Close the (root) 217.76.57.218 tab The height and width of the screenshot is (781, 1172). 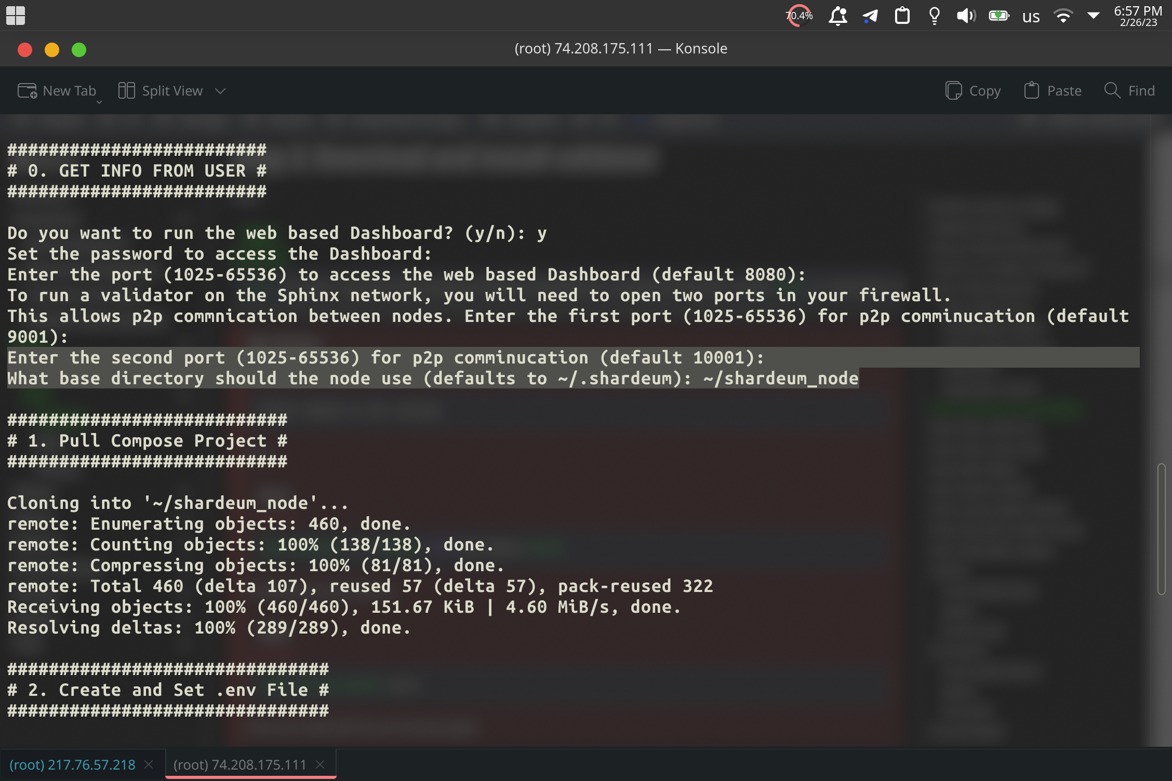[149, 764]
